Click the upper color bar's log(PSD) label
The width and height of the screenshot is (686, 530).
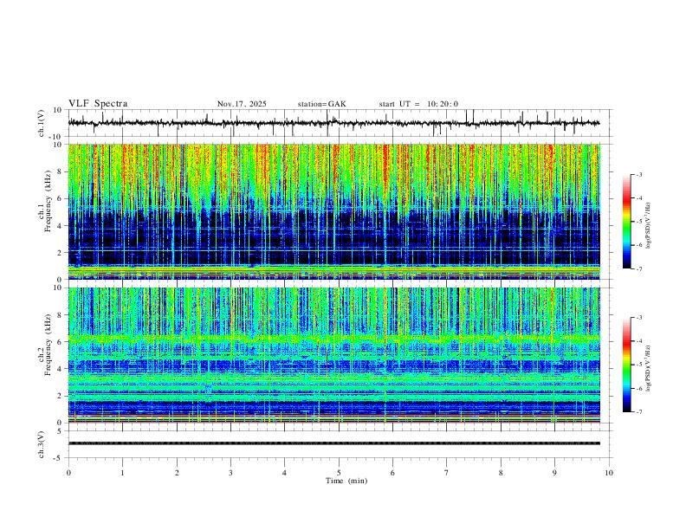pyautogui.click(x=649, y=226)
